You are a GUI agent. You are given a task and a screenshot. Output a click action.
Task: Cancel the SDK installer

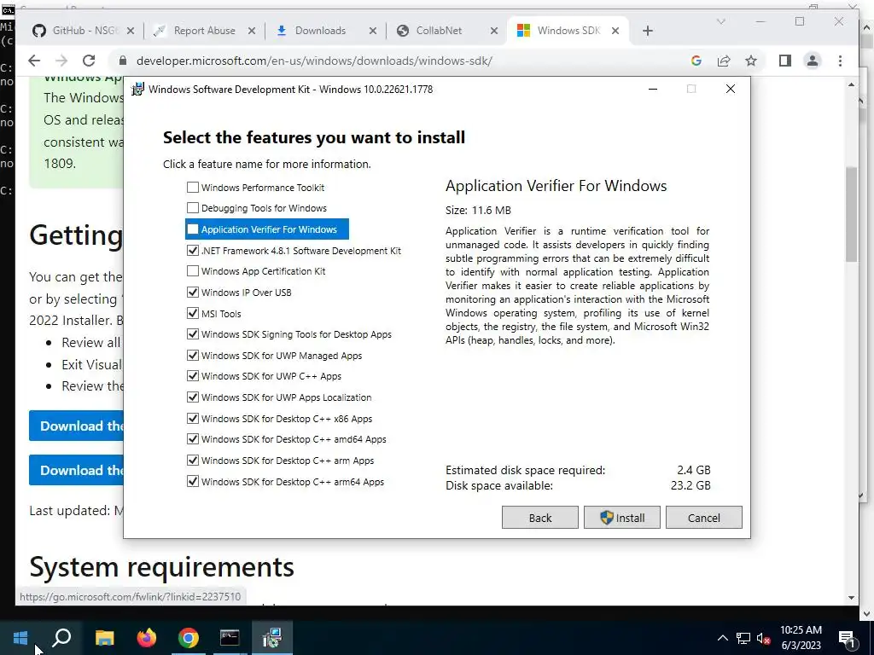tap(703, 518)
